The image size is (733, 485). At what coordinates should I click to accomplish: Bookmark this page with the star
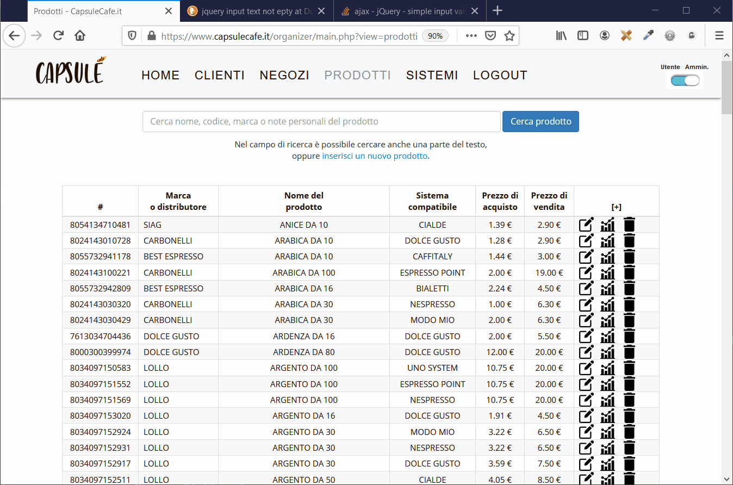(x=509, y=36)
